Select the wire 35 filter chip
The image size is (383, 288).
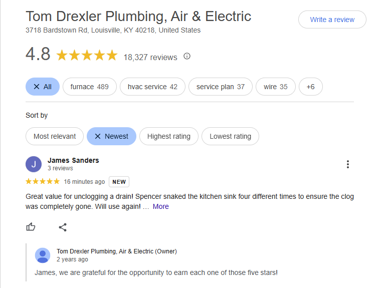pyautogui.click(x=276, y=87)
